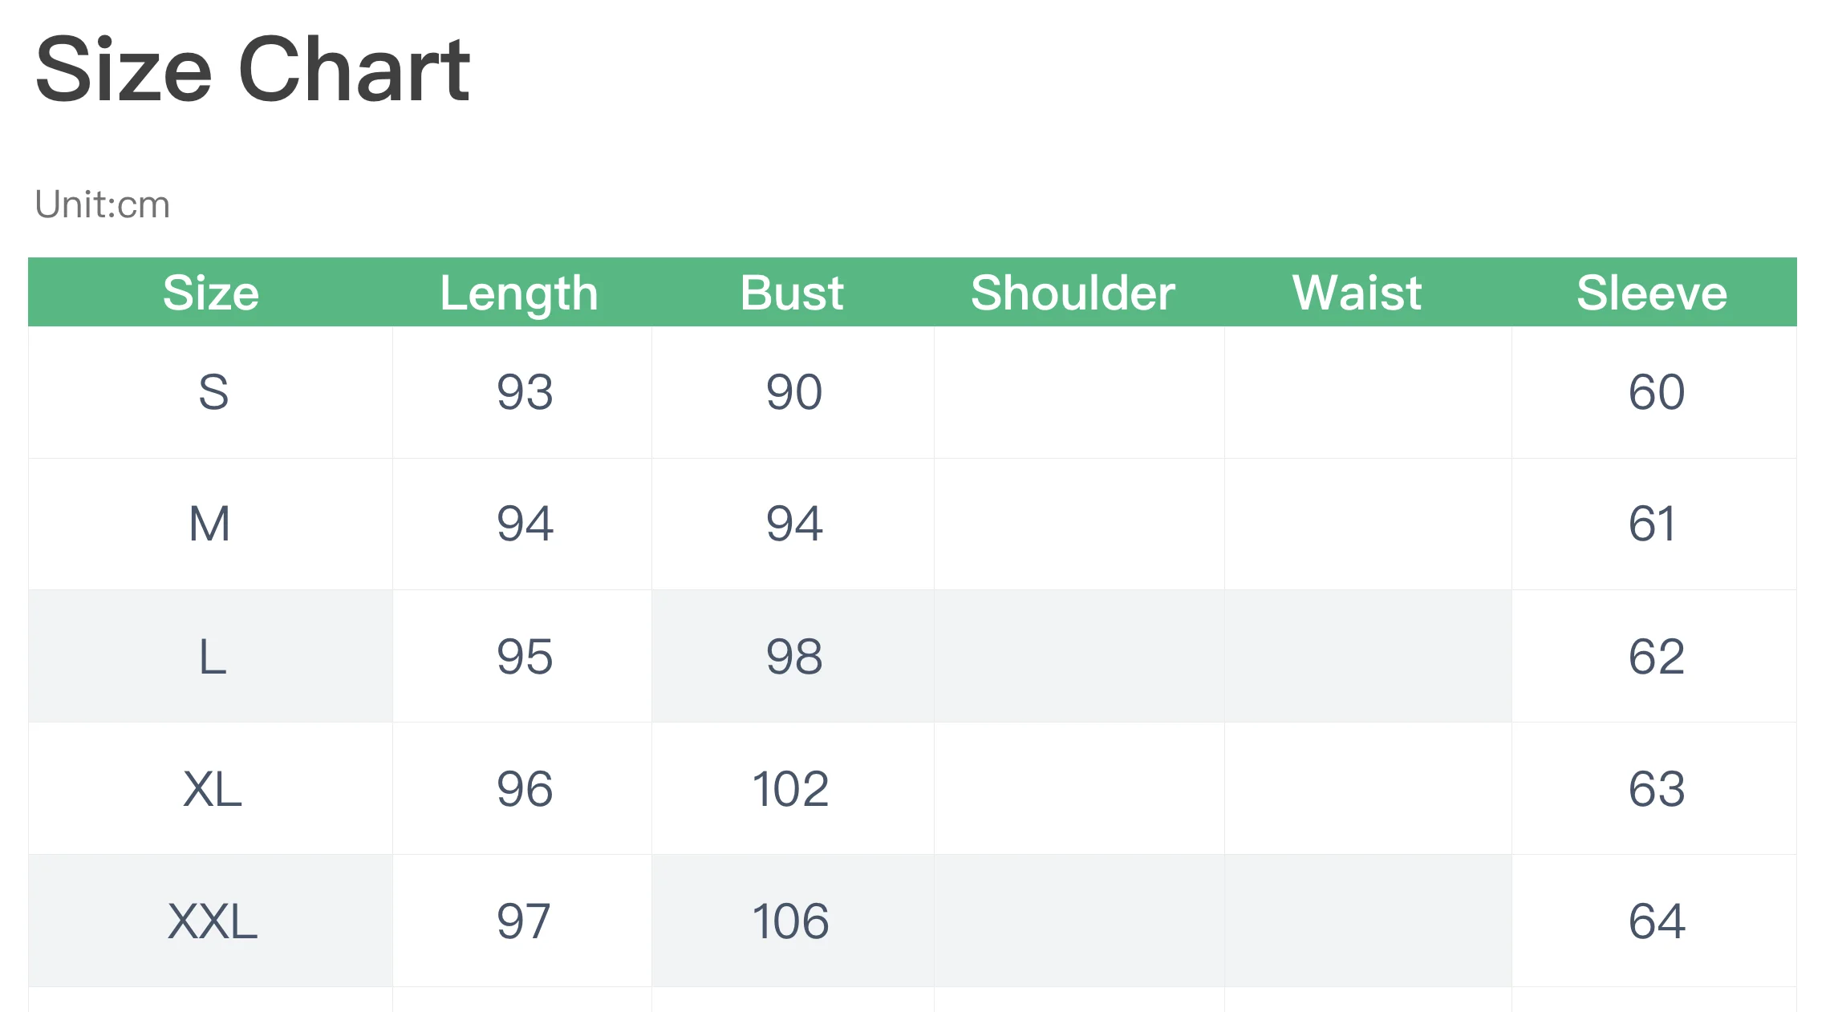The height and width of the screenshot is (1012, 1834).
Task: Click the length value 93
Action: [x=525, y=392]
